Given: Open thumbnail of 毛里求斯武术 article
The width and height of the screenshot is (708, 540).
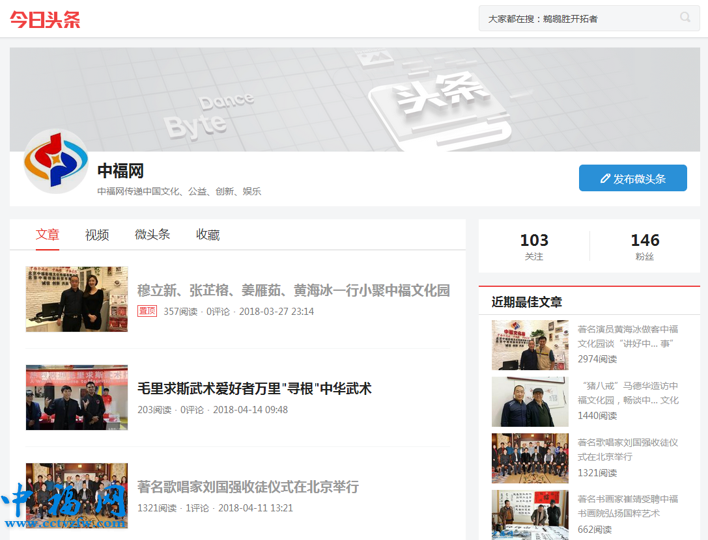Looking at the screenshot, I should click(x=77, y=398).
